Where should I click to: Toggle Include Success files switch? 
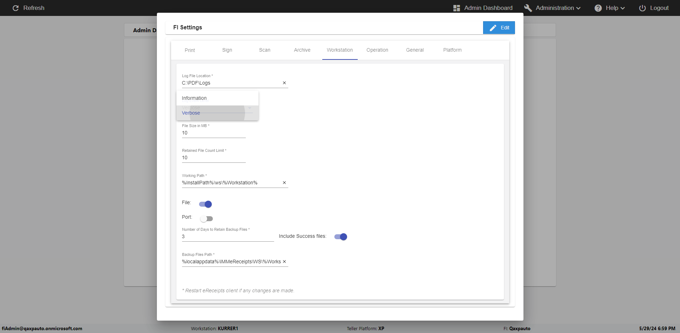(x=341, y=237)
